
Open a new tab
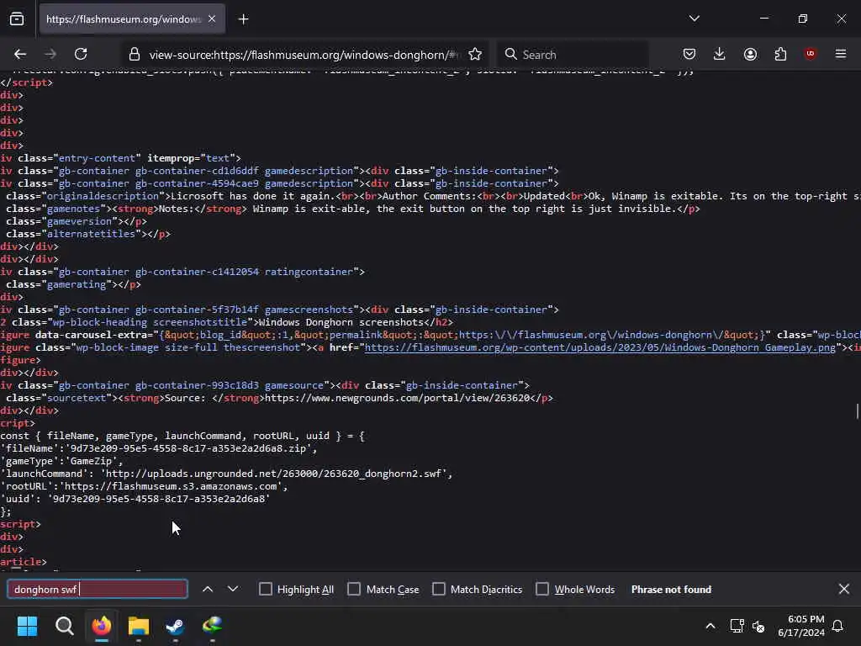point(243,19)
